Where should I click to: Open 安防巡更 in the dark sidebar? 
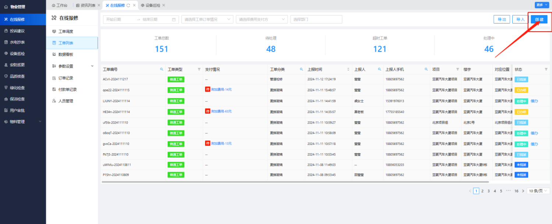tap(17, 65)
